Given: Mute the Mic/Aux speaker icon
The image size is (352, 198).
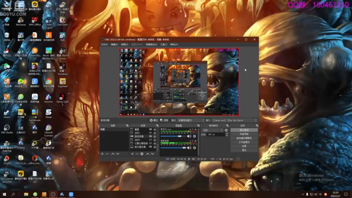Looking at the screenshot, I should click(189, 136).
